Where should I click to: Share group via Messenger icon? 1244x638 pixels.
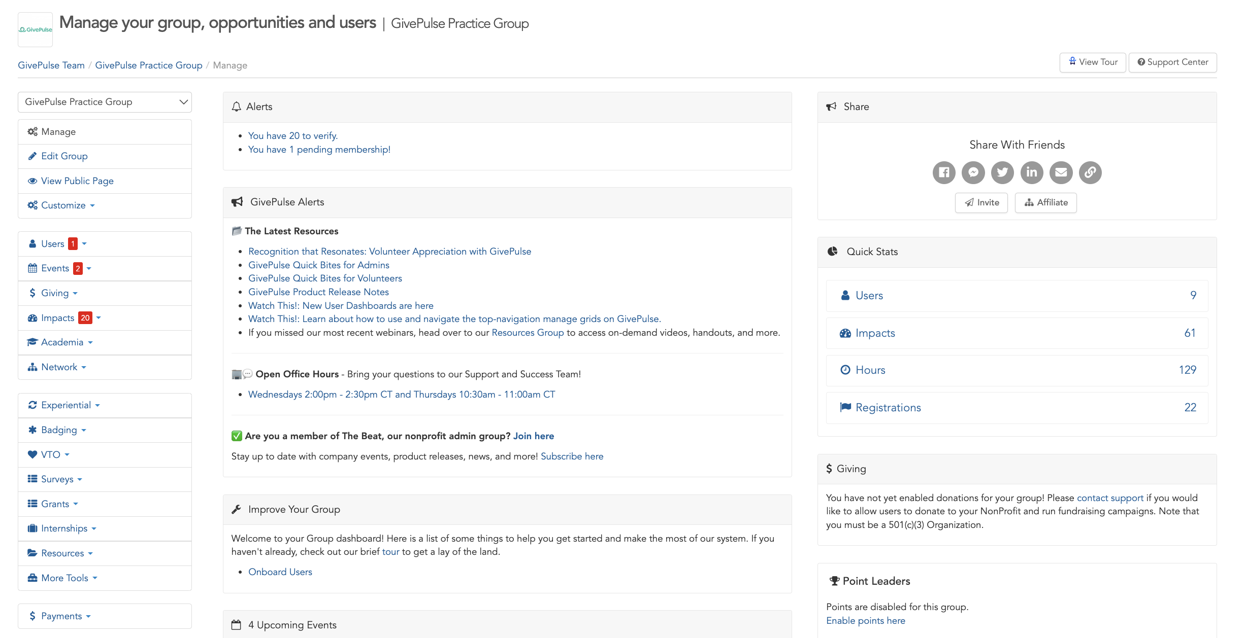[973, 172]
